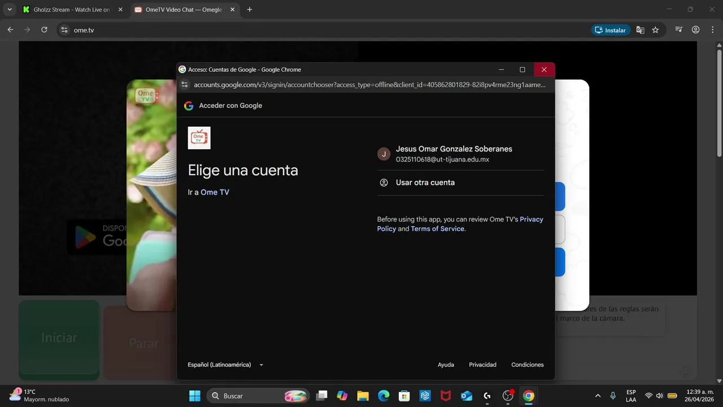Open the weather widget 13°C Mayorm. nublado
This screenshot has width=723, height=407.
pyautogui.click(x=40, y=395)
